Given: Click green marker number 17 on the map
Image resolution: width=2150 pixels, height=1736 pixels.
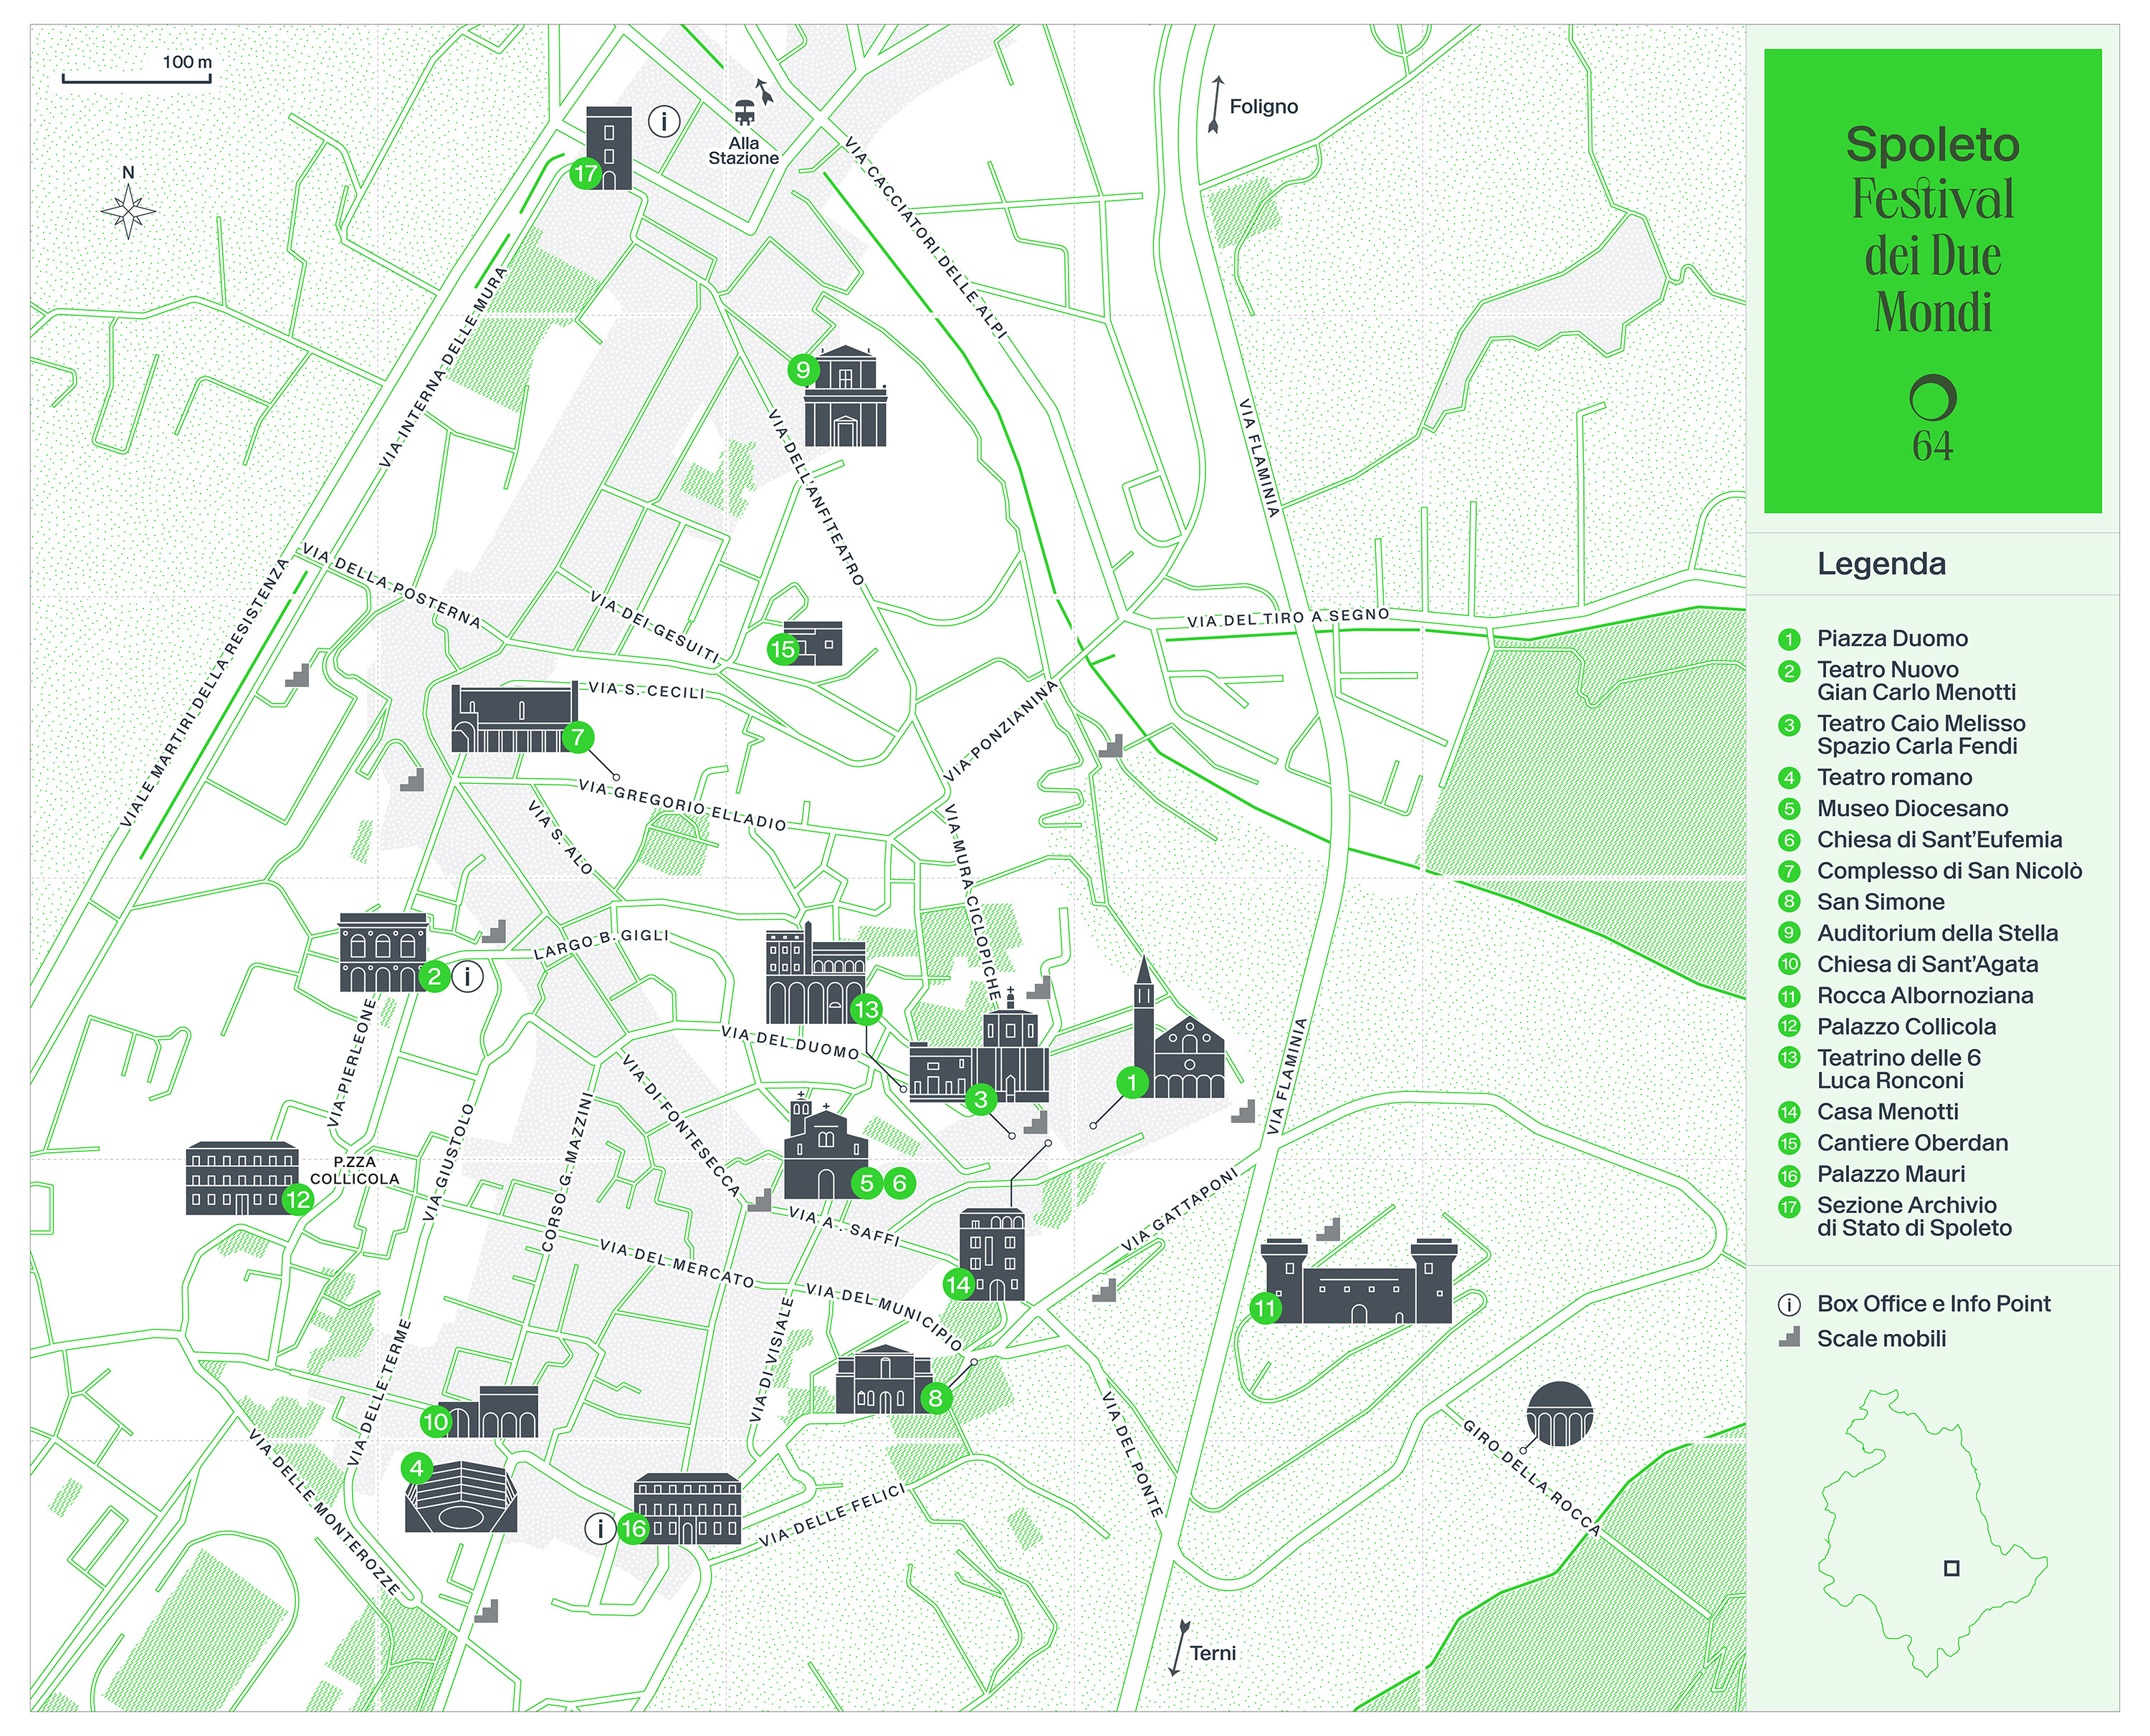Looking at the screenshot, I should point(585,174).
